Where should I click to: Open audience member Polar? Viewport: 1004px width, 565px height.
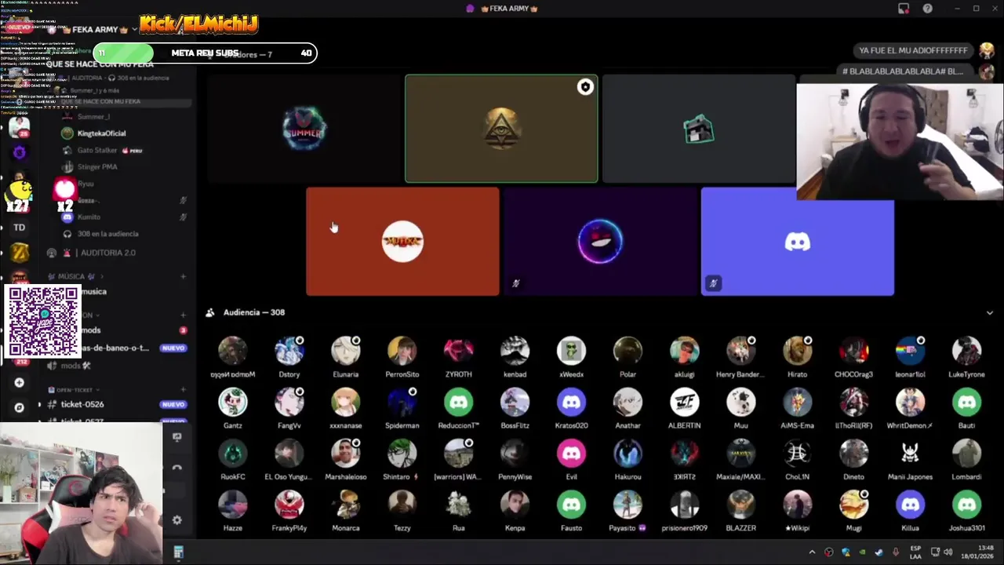tap(628, 357)
